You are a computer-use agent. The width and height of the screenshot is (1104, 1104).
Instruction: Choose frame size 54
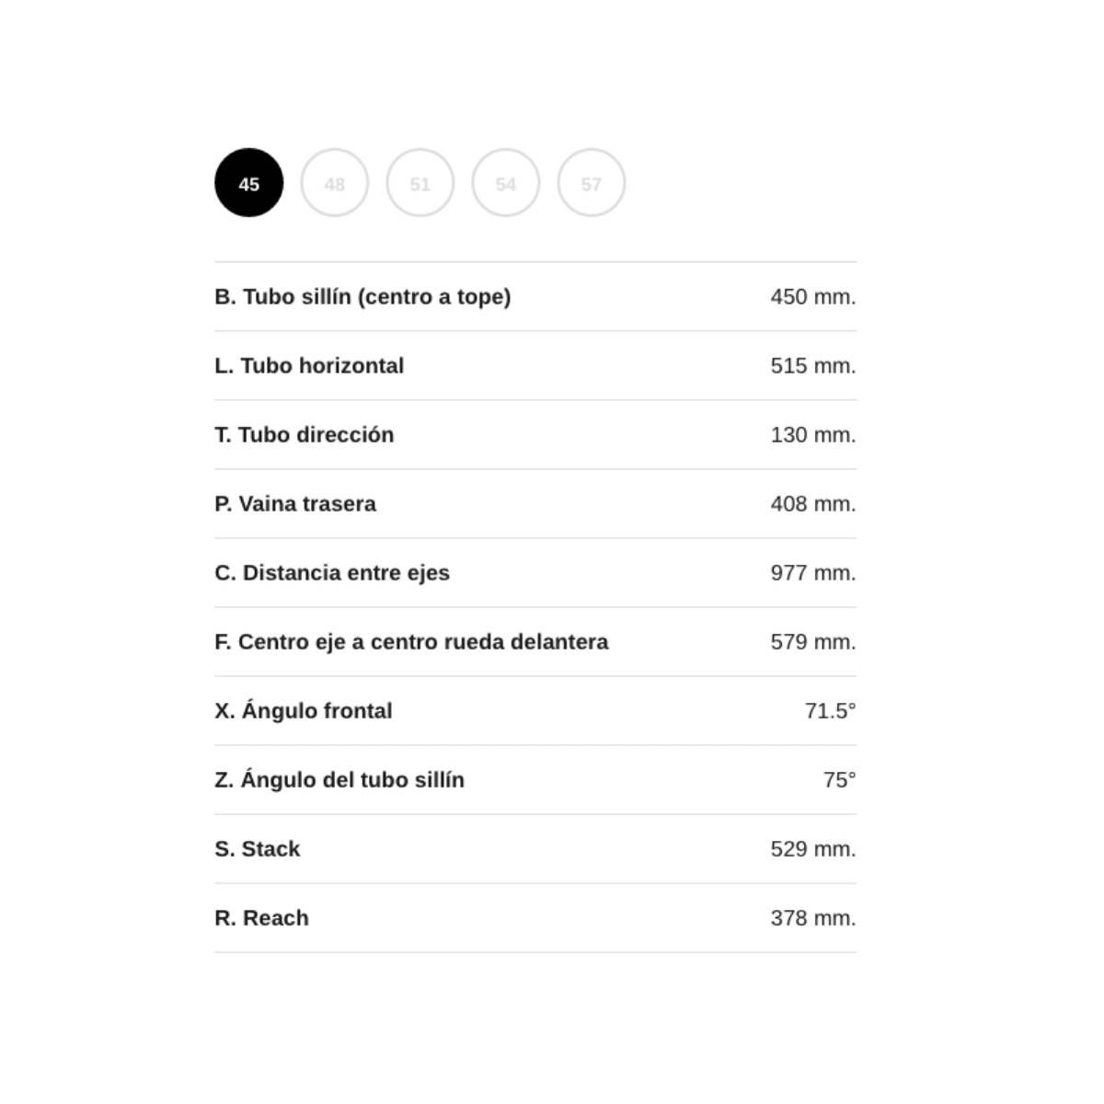tap(506, 183)
